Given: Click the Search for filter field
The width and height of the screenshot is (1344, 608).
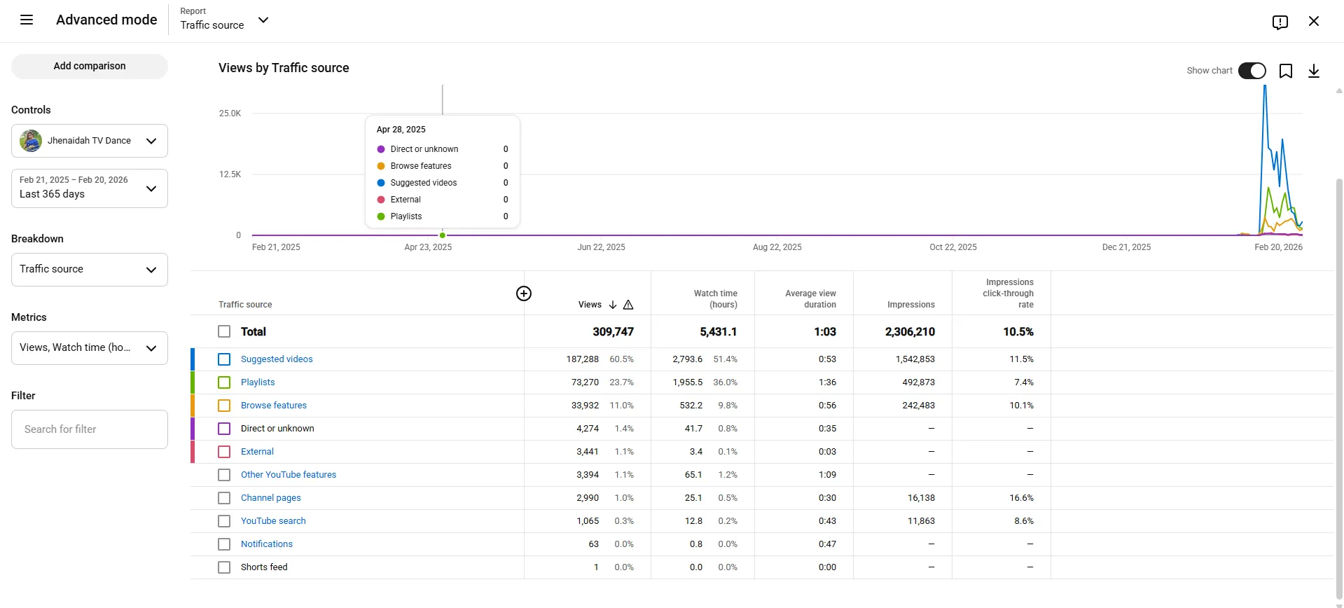Looking at the screenshot, I should point(90,429).
